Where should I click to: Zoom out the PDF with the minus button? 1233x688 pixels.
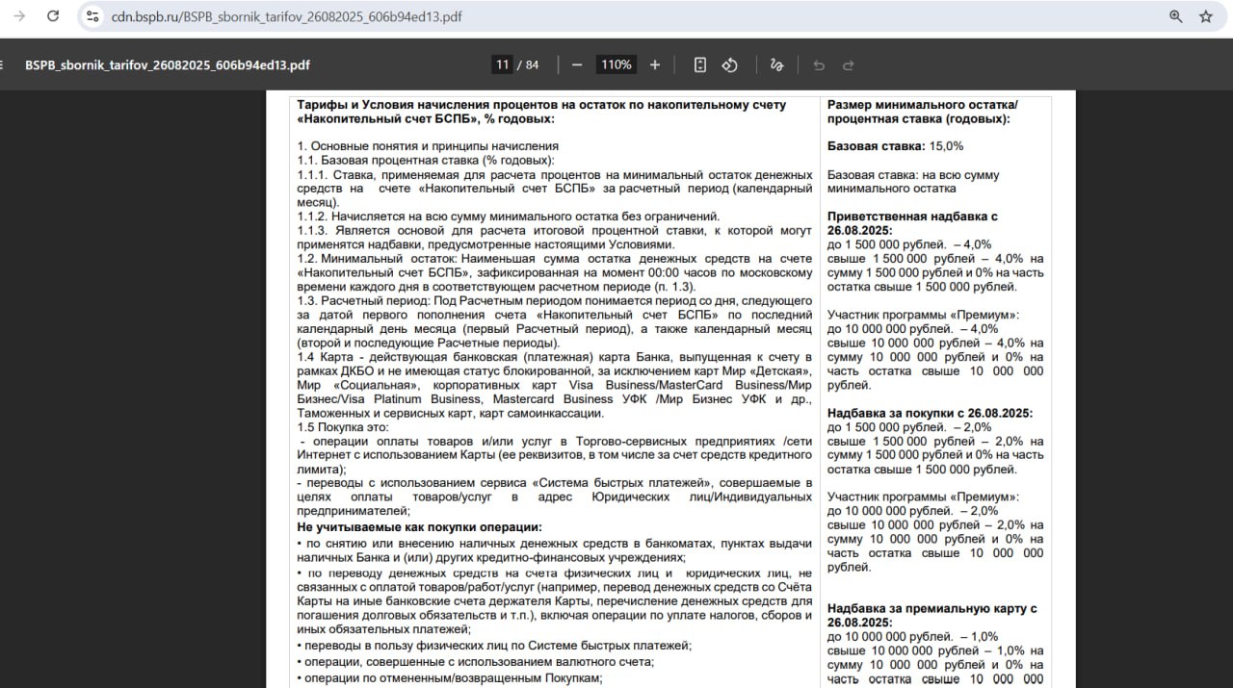pyautogui.click(x=577, y=64)
